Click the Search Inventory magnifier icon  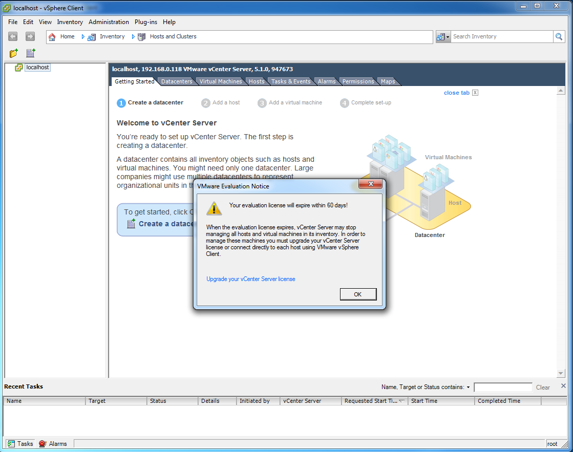559,36
